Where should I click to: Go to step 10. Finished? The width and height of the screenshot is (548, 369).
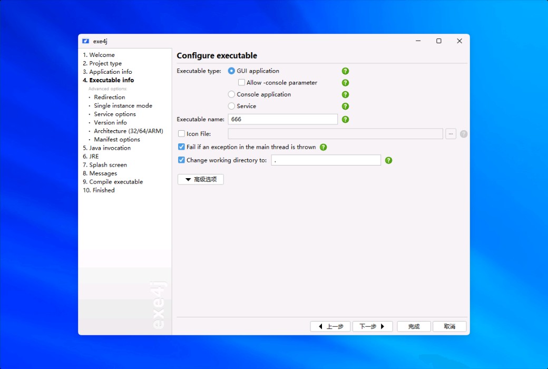click(x=99, y=190)
